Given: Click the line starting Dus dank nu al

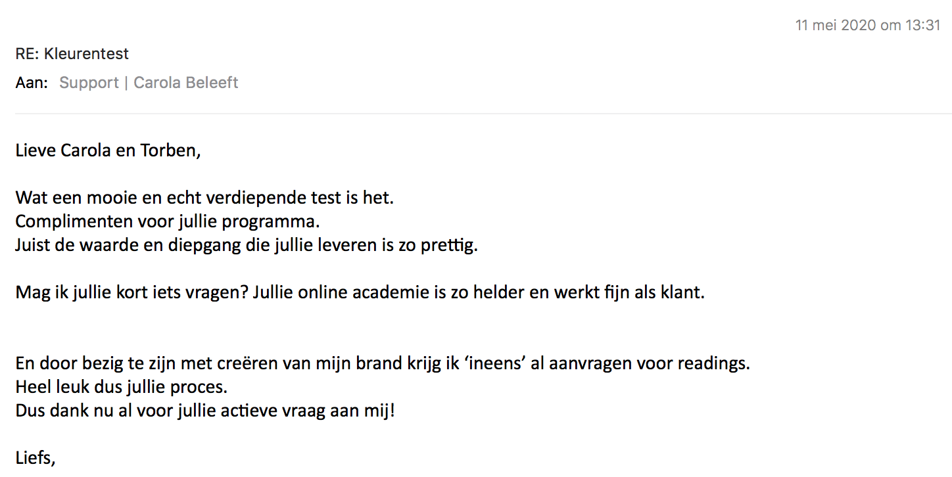Looking at the screenshot, I should [x=205, y=411].
